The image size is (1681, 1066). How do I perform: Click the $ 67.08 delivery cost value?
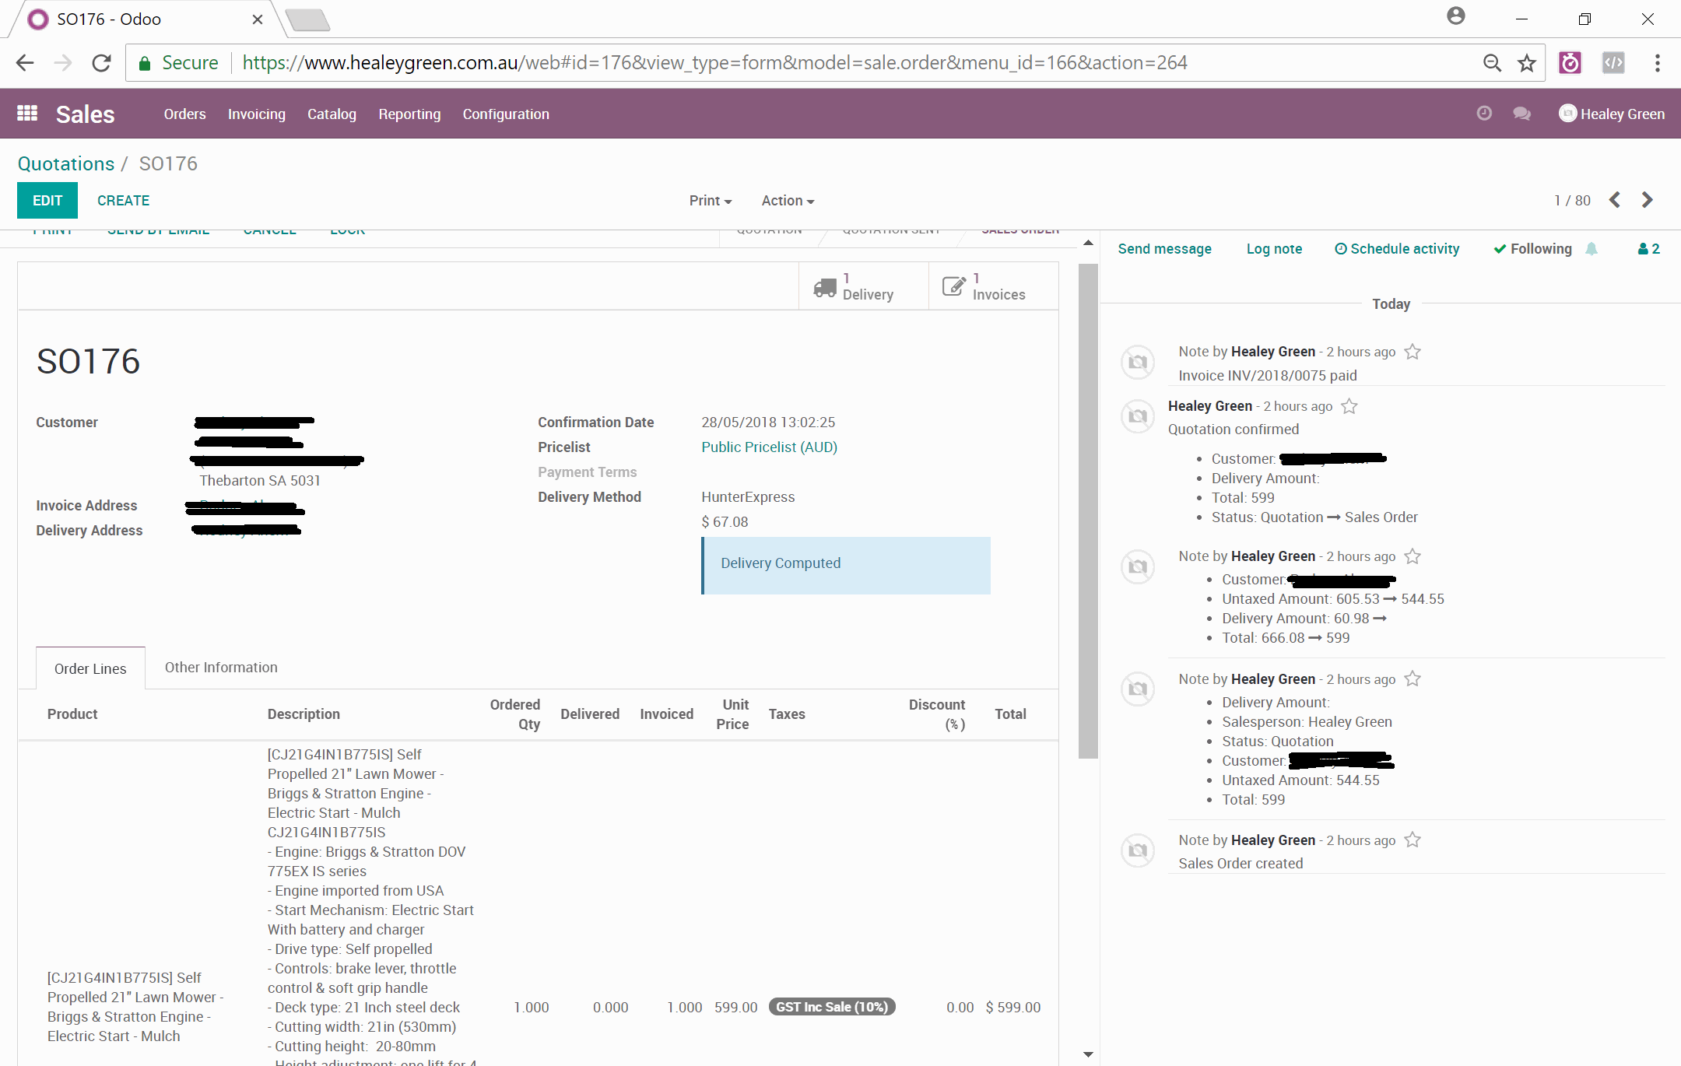(725, 522)
